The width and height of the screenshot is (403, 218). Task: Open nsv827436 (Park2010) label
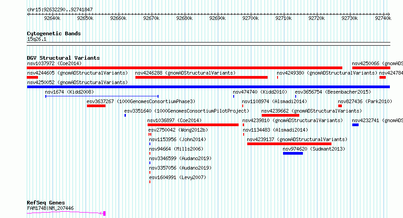pos(365,101)
